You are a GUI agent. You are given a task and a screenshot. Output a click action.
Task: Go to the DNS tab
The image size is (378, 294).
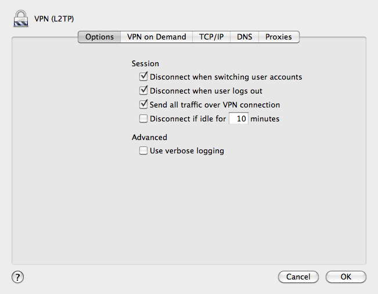point(244,37)
